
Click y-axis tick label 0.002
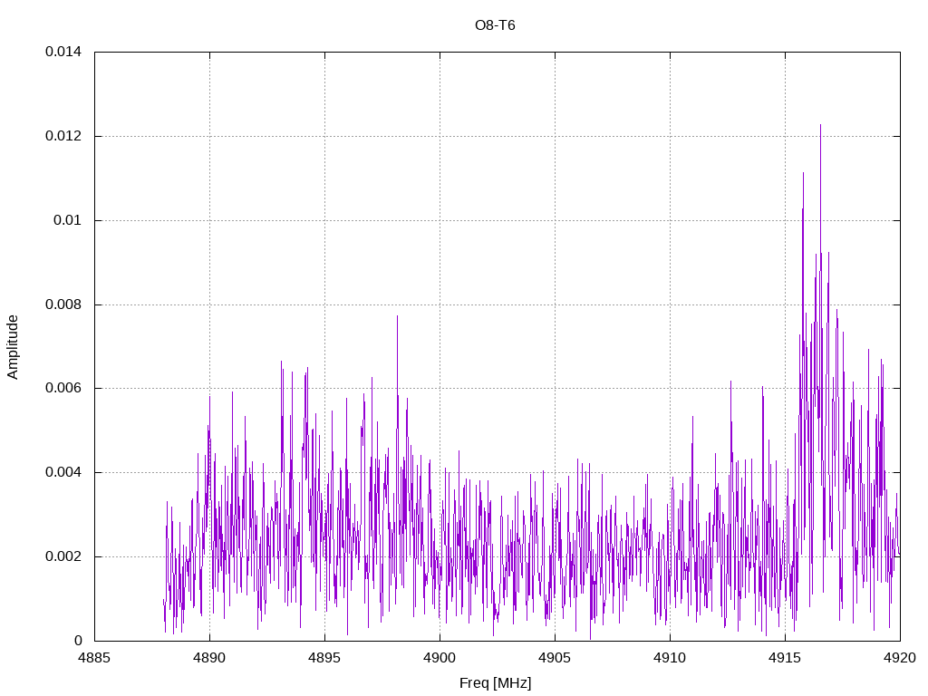pos(63,556)
